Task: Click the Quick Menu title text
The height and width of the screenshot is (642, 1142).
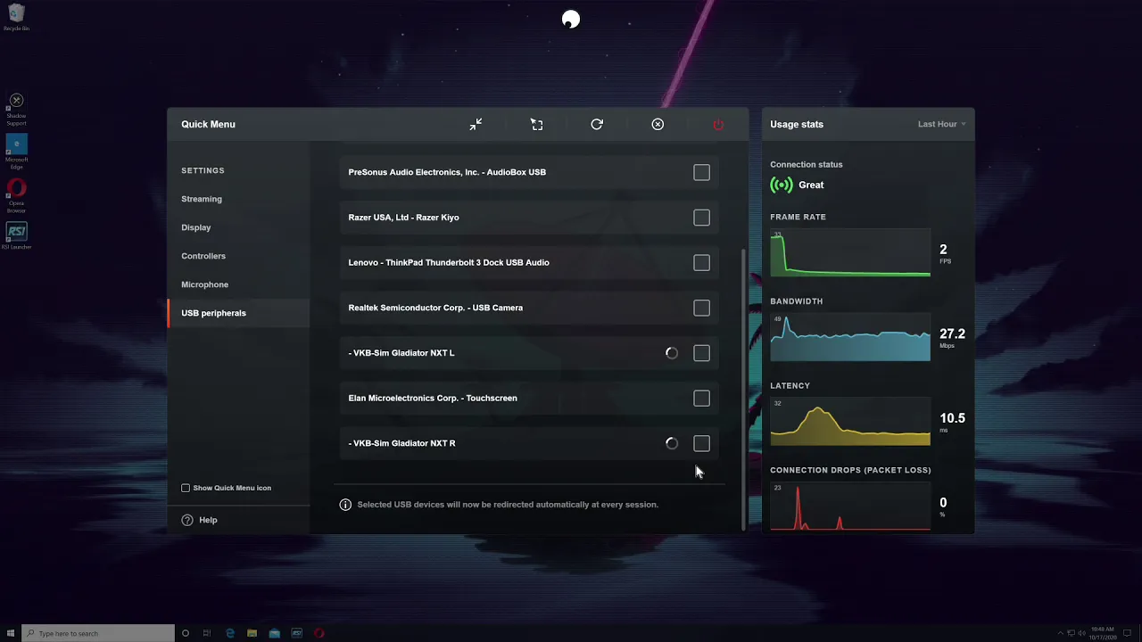Action: tap(208, 124)
